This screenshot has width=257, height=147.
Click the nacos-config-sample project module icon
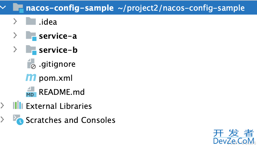click(x=18, y=8)
